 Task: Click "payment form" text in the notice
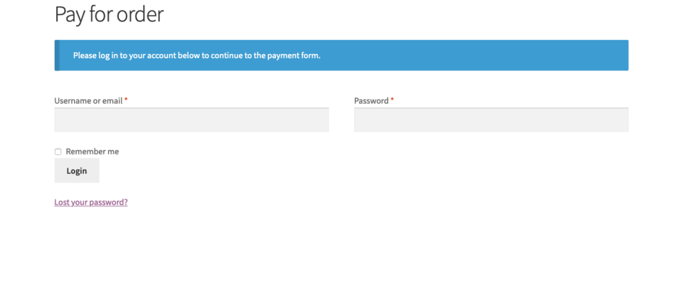click(295, 56)
